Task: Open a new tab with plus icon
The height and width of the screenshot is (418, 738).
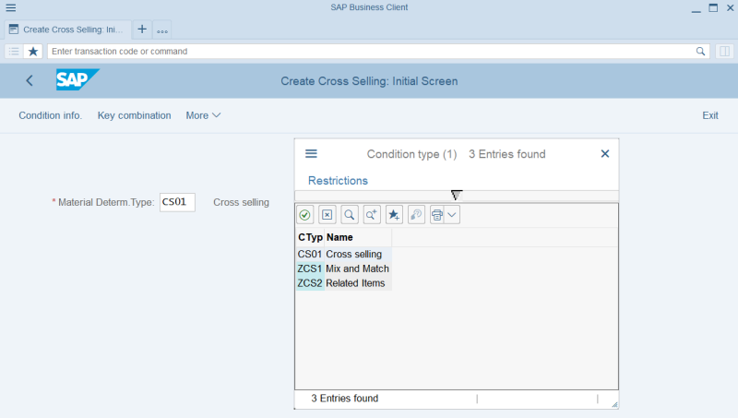Action: (x=142, y=30)
